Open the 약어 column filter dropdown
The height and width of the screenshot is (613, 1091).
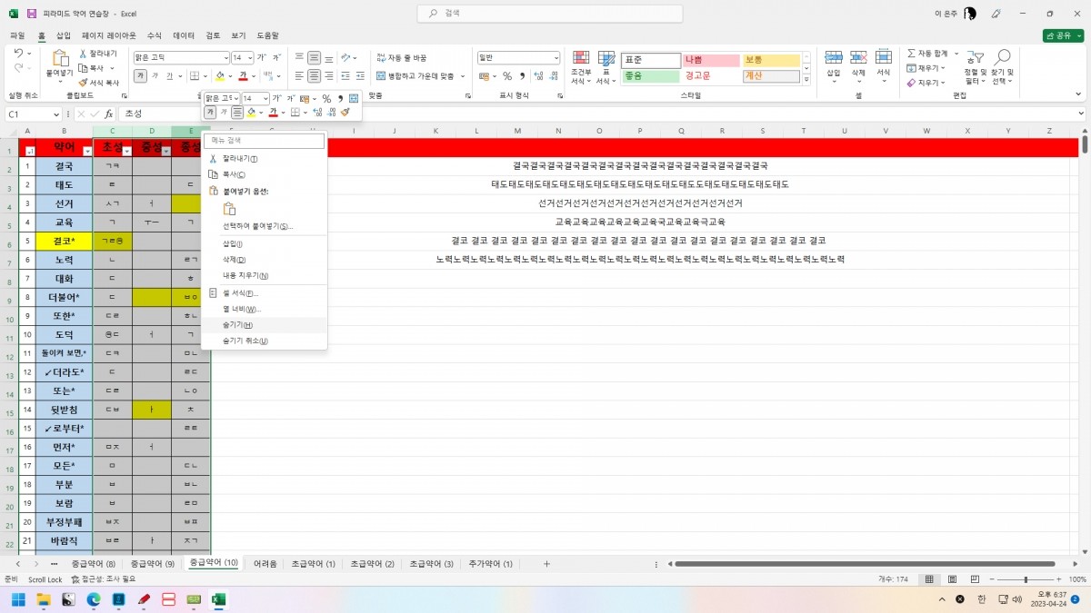pyautogui.click(x=86, y=151)
